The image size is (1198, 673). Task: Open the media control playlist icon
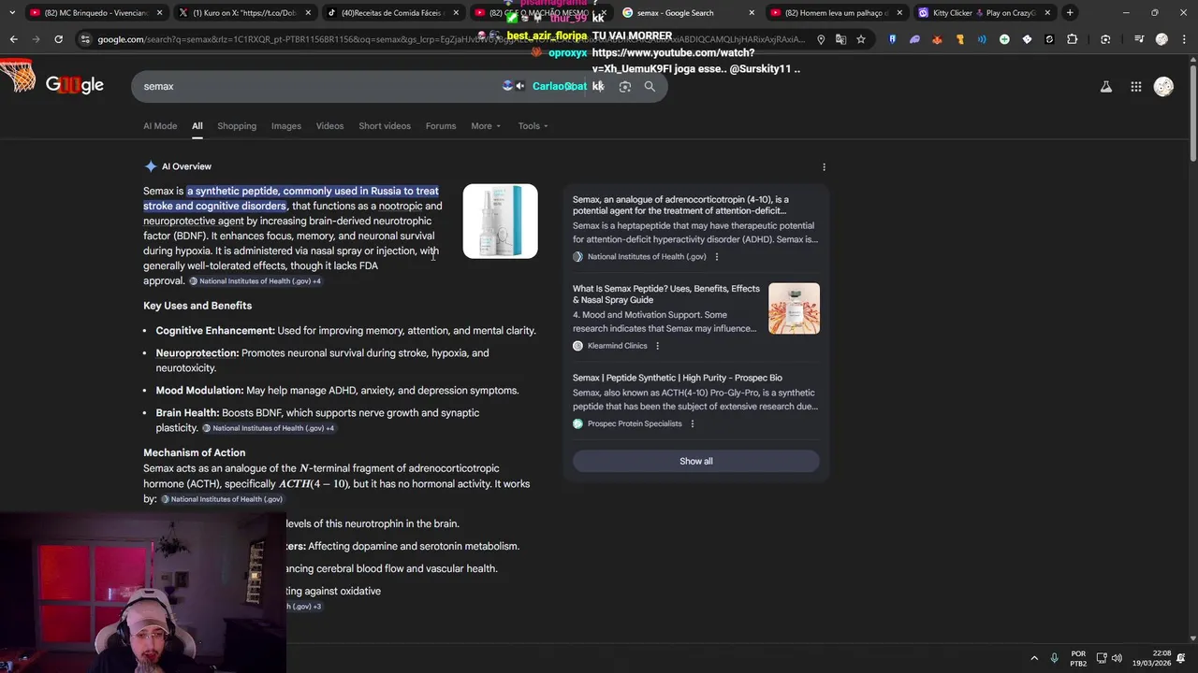pyautogui.click(x=1139, y=39)
